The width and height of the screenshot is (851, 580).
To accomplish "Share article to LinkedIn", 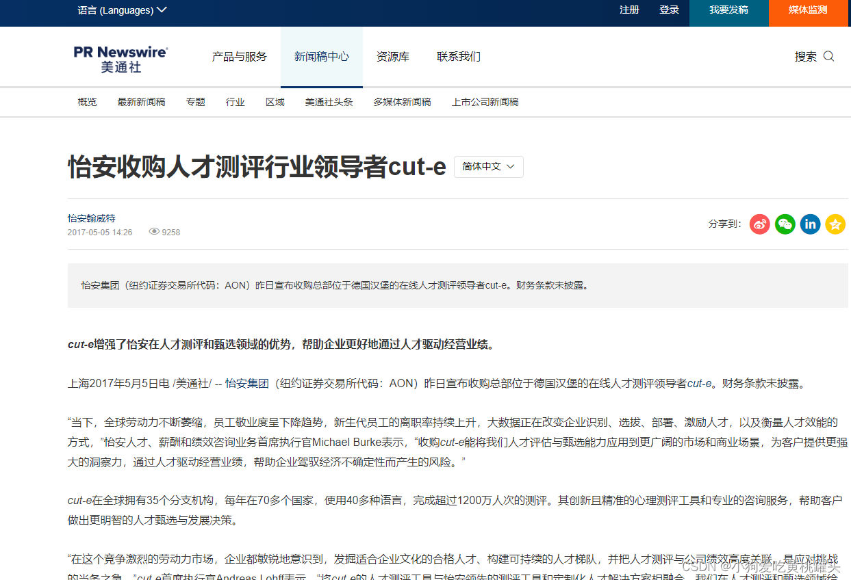I will (x=811, y=224).
